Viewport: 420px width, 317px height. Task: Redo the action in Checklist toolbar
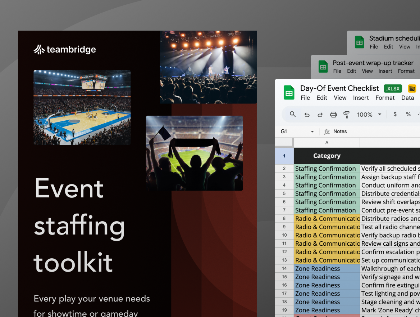tap(320, 115)
